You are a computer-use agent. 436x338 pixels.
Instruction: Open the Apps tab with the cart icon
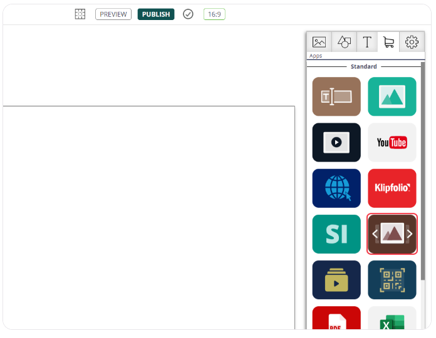pyautogui.click(x=388, y=42)
